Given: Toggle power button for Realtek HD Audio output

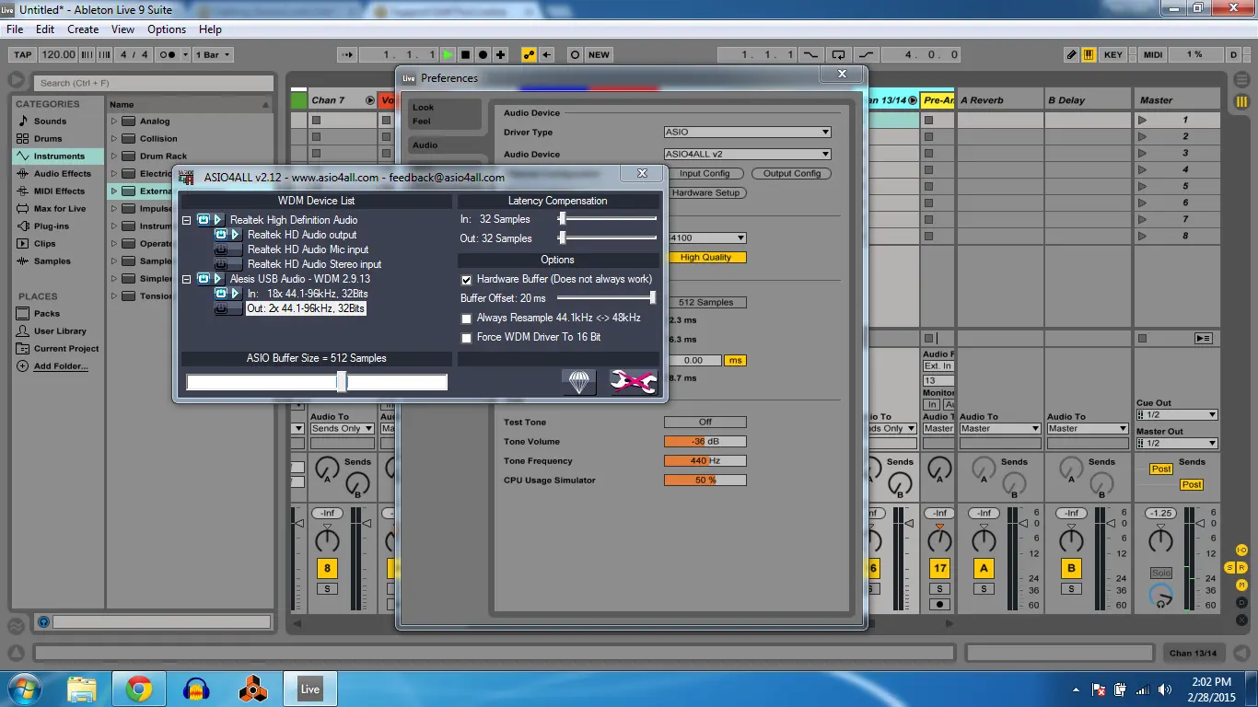Looking at the screenshot, I should (221, 234).
